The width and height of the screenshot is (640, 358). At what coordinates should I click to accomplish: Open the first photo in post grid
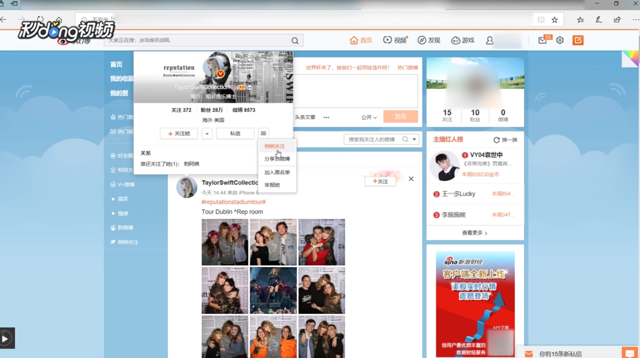(225, 242)
